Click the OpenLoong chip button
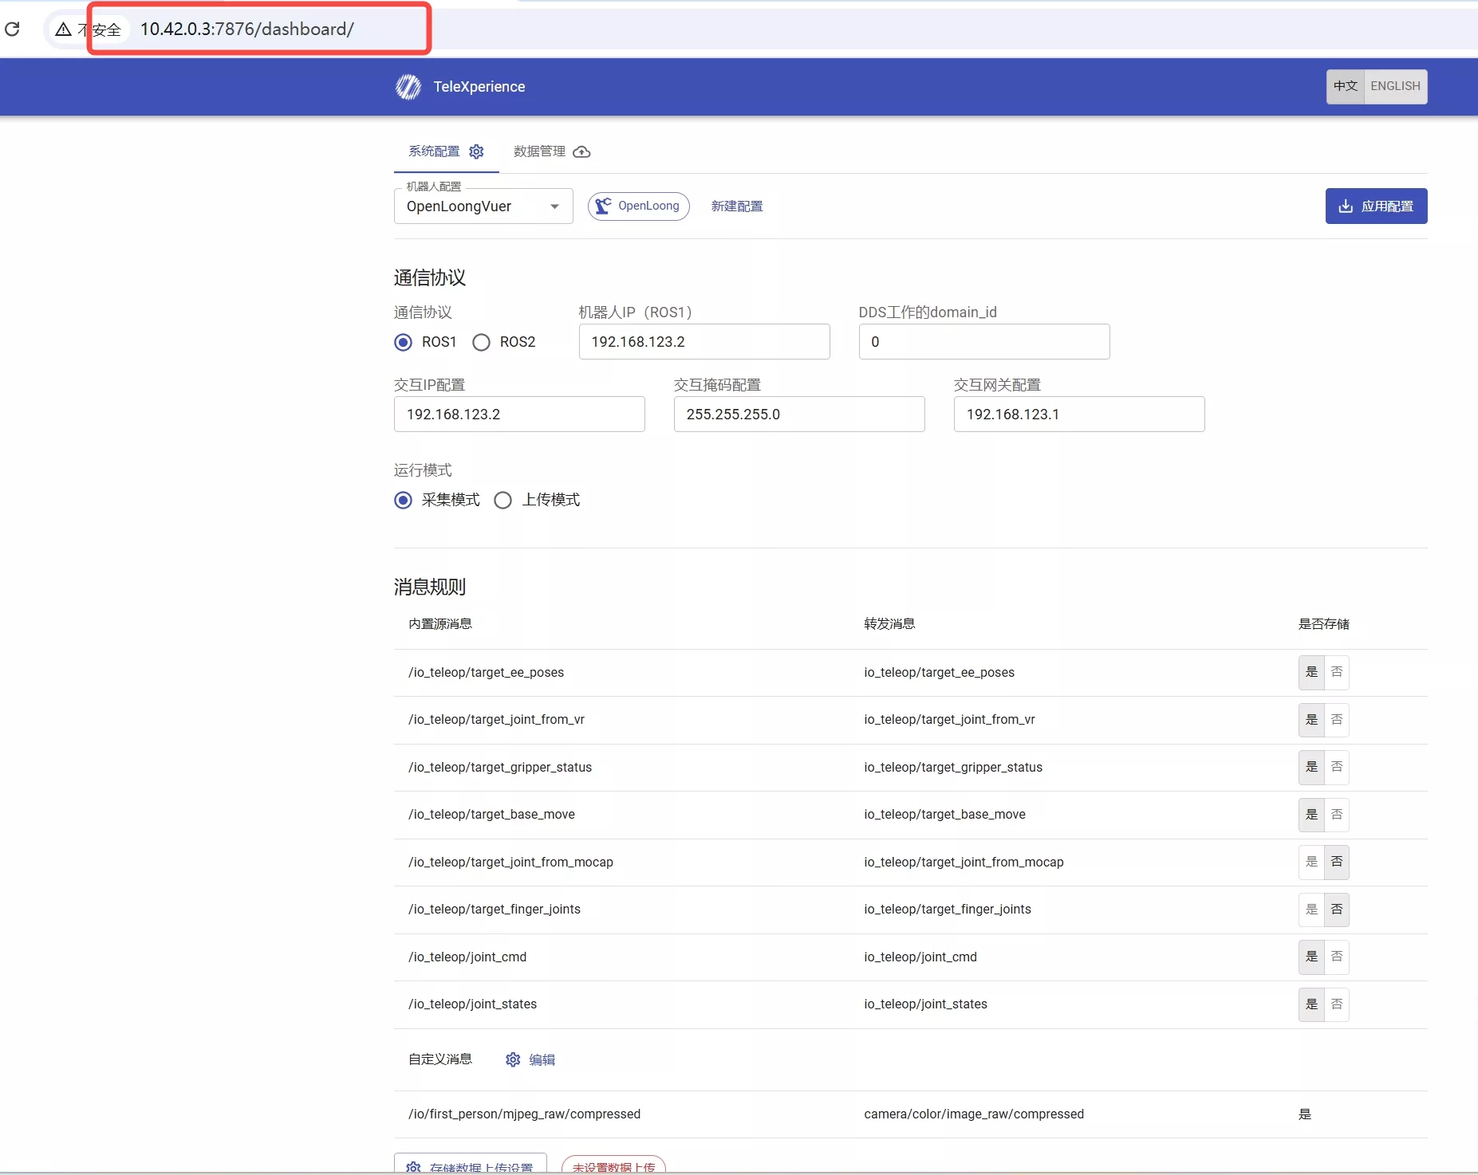 click(639, 206)
